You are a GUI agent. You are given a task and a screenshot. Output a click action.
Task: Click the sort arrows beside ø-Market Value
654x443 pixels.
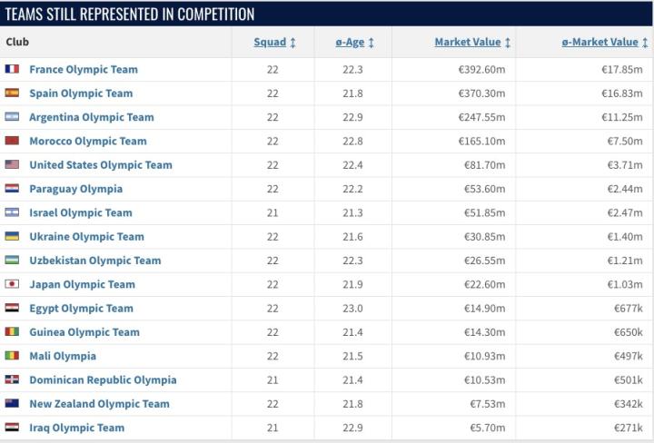click(645, 43)
